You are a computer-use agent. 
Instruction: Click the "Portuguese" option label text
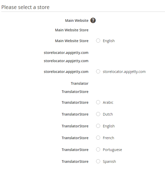tap(112, 150)
